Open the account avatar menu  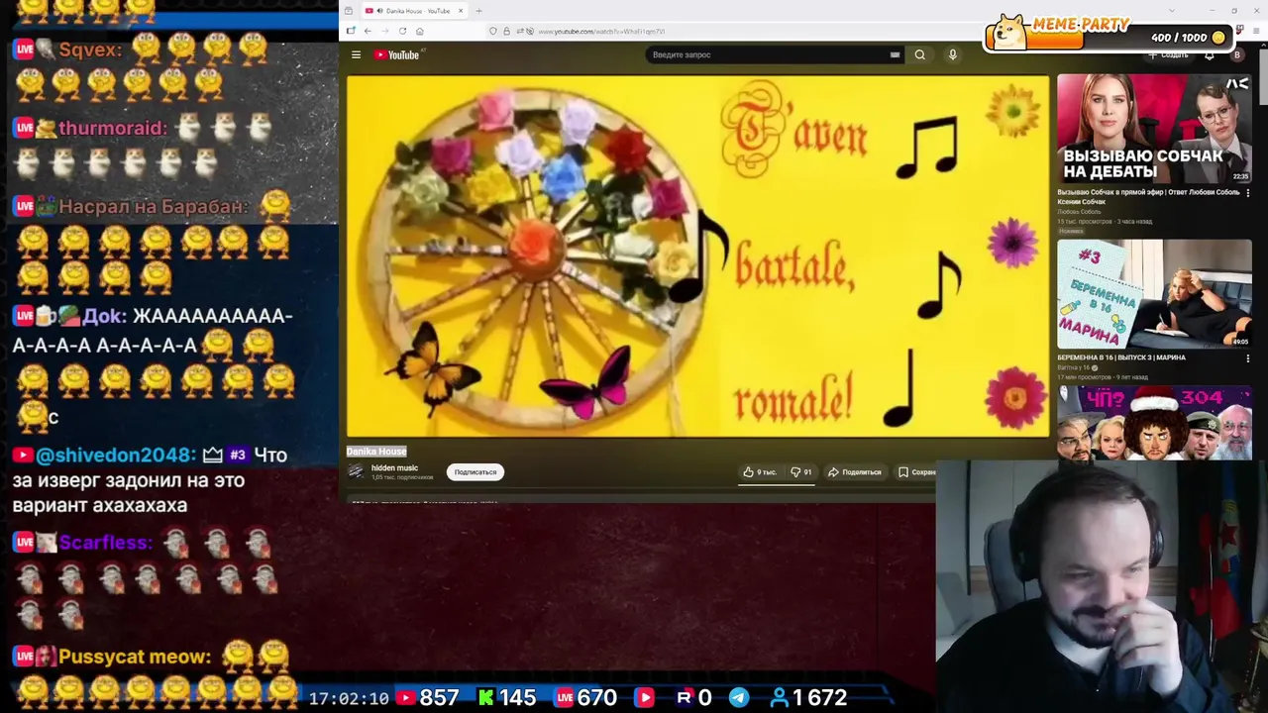tap(1236, 54)
